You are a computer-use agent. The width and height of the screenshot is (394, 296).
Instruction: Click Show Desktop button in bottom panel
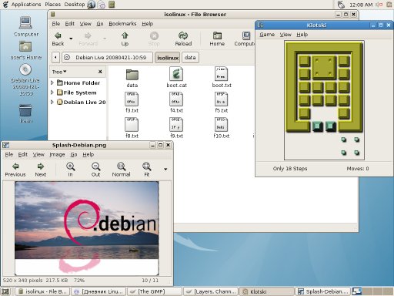[x=5, y=291]
